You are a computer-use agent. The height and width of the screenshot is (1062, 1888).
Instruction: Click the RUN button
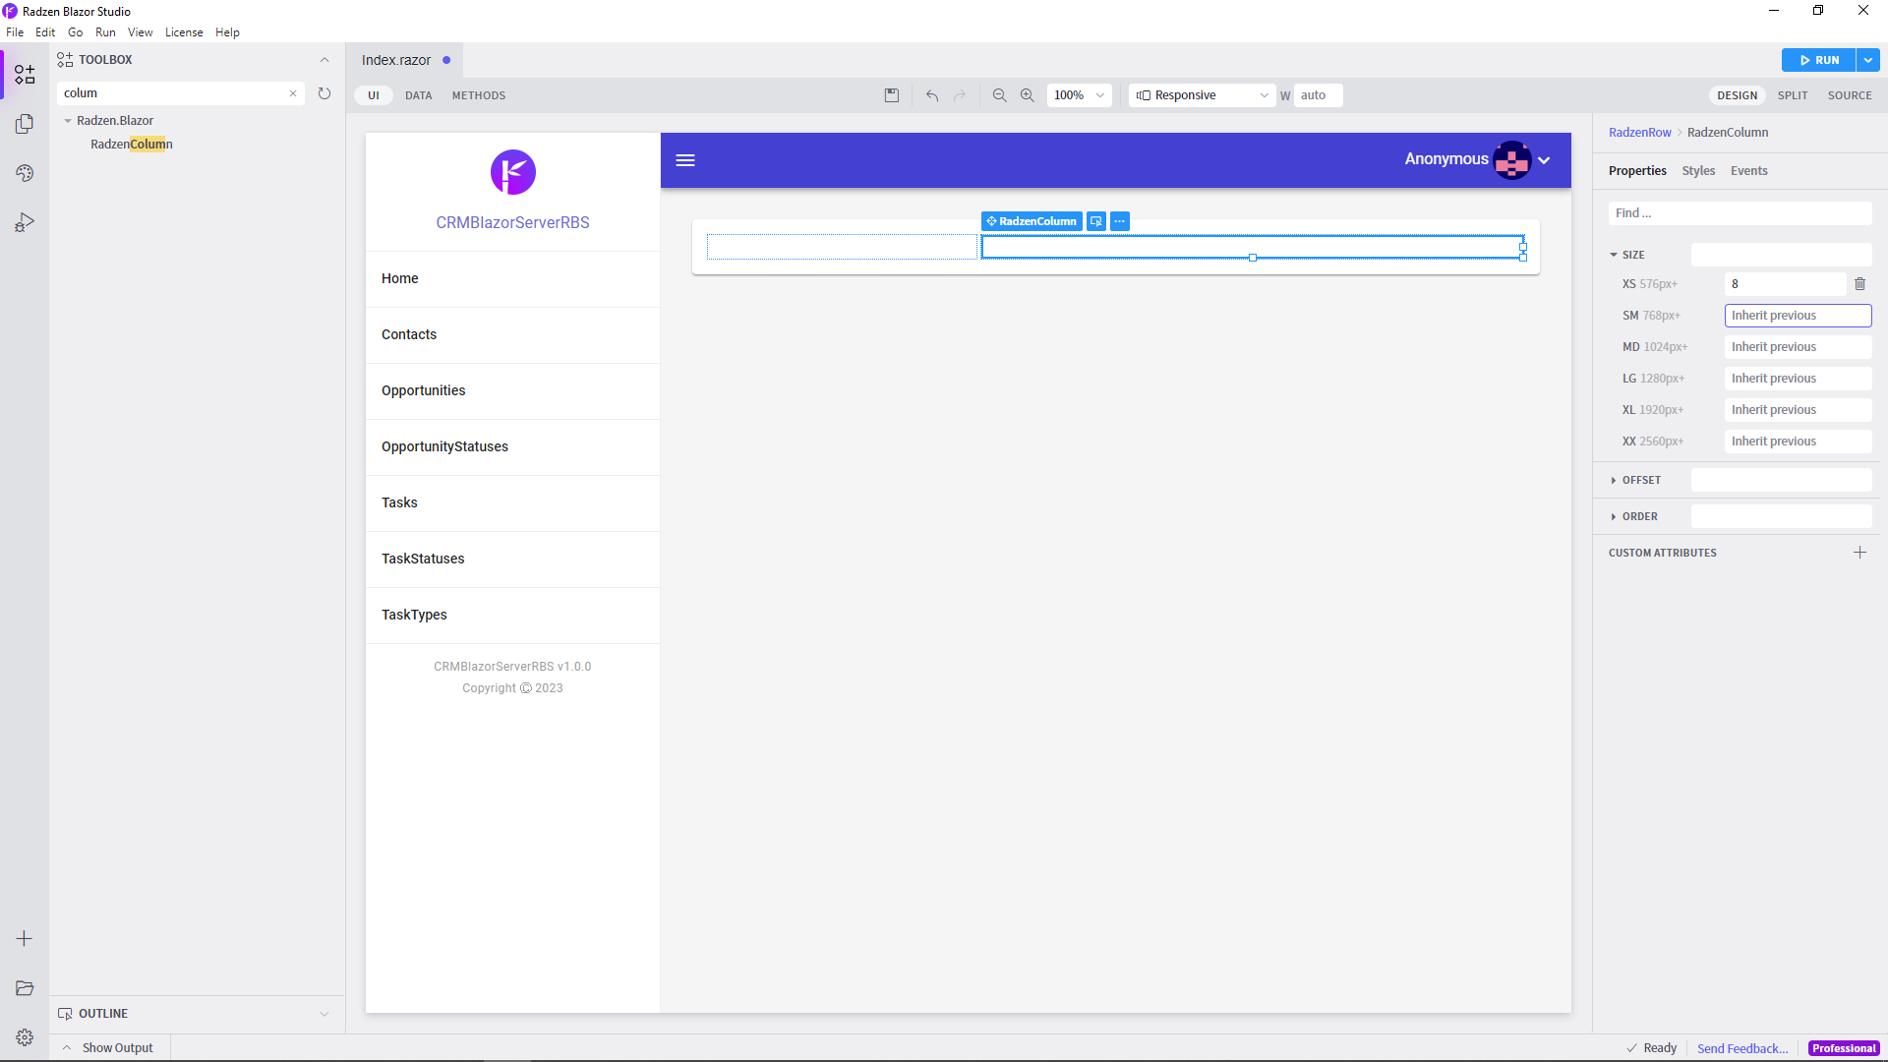(x=1819, y=60)
